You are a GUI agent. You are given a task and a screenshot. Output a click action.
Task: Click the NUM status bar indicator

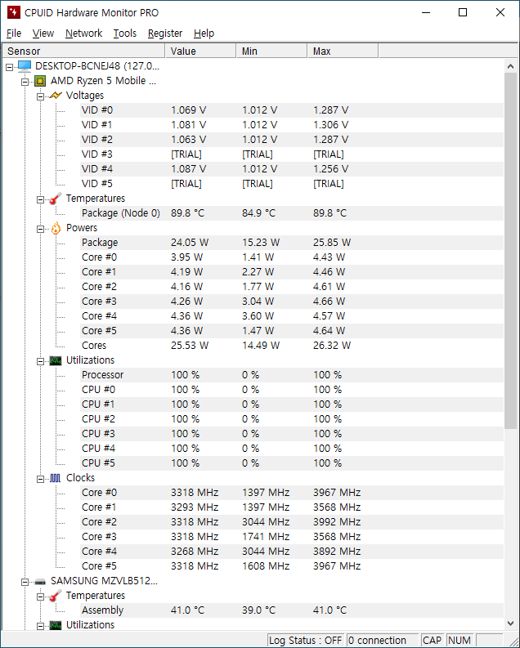(x=459, y=640)
